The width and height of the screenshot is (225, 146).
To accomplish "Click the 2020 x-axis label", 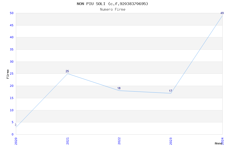I will (16, 140).
